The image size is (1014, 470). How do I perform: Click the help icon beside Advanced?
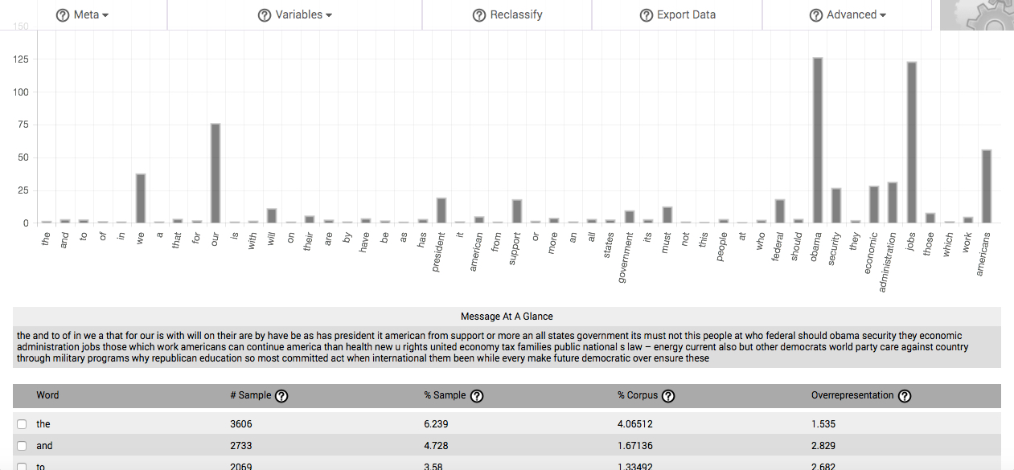pyautogui.click(x=815, y=15)
